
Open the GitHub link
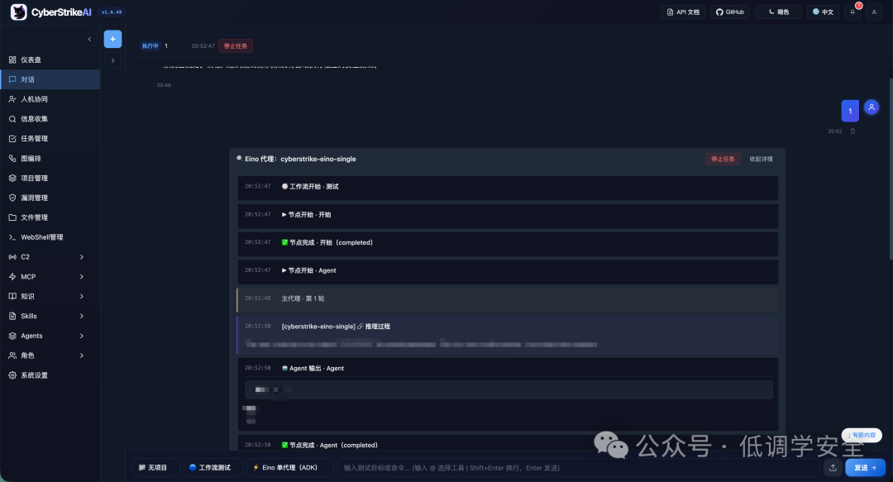[730, 12]
